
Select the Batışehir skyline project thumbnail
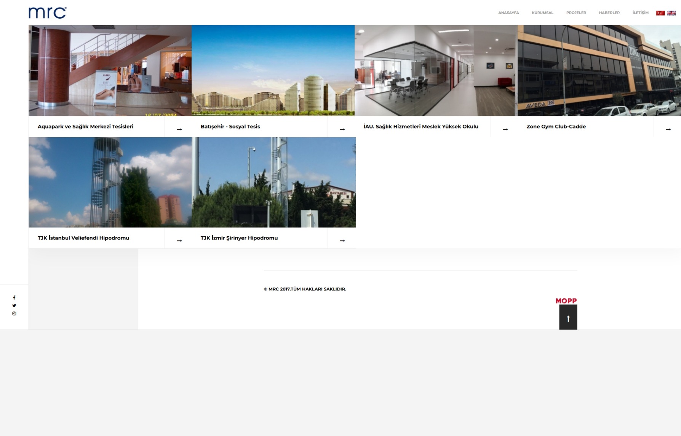273,71
